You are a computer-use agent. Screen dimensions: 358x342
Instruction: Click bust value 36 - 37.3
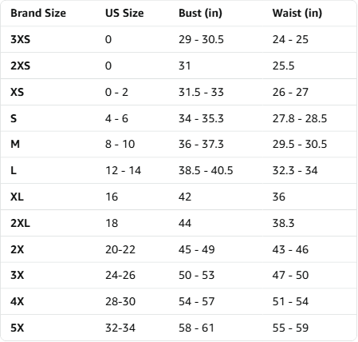(201, 144)
